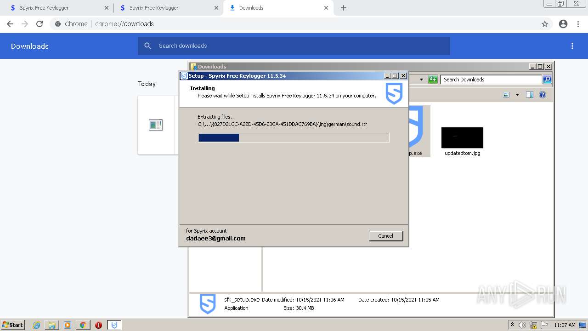The image size is (588, 331).
Task: Click Search Downloads box in Explorer window
Action: [491, 80]
